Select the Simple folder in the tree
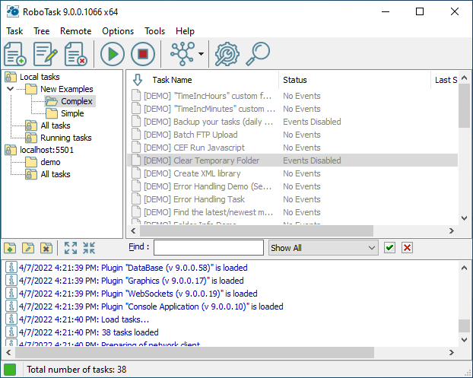Image resolution: width=473 pixels, height=378 pixels. click(x=72, y=113)
